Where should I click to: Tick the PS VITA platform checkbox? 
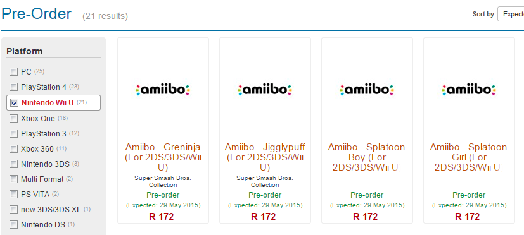click(x=14, y=195)
